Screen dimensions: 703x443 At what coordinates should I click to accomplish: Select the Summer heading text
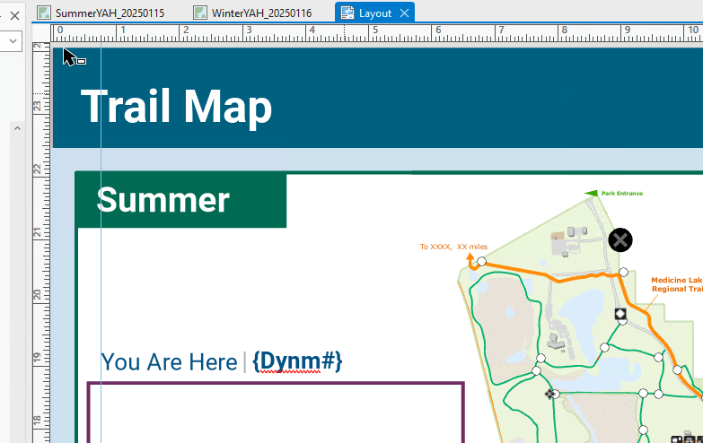click(x=163, y=200)
